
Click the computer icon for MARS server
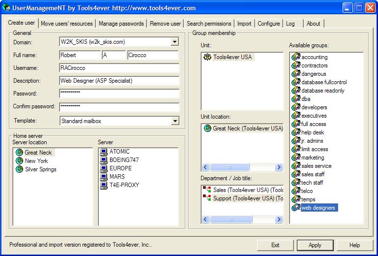[104, 177]
